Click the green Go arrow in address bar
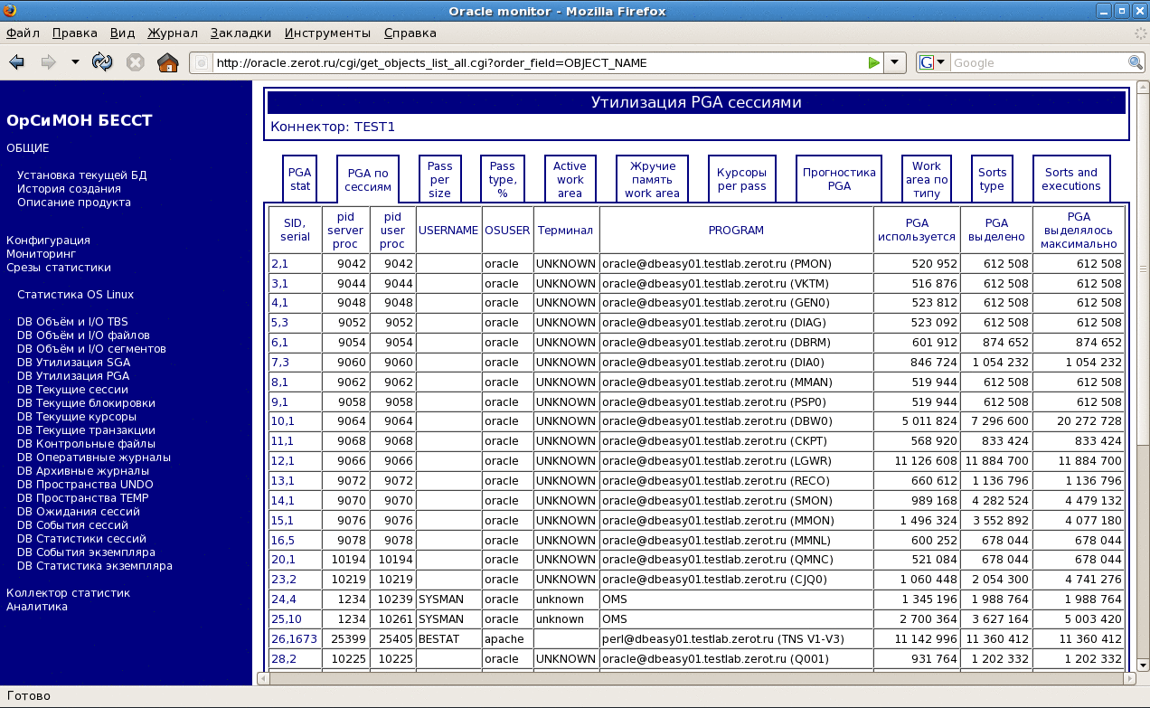The width and height of the screenshot is (1150, 708). pos(873,62)
